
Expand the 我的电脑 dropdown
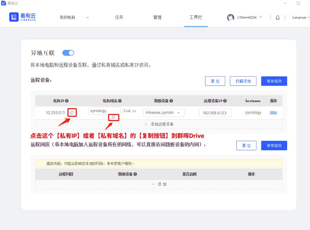87,17
